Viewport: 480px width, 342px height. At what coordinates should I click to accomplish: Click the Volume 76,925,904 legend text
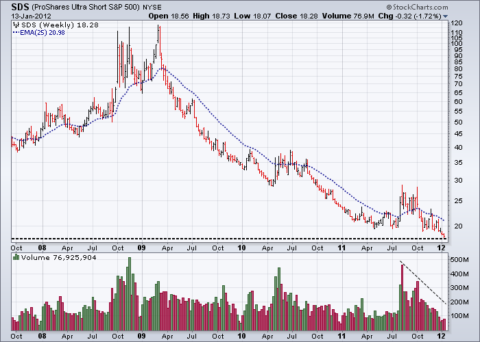pos(58,257)
